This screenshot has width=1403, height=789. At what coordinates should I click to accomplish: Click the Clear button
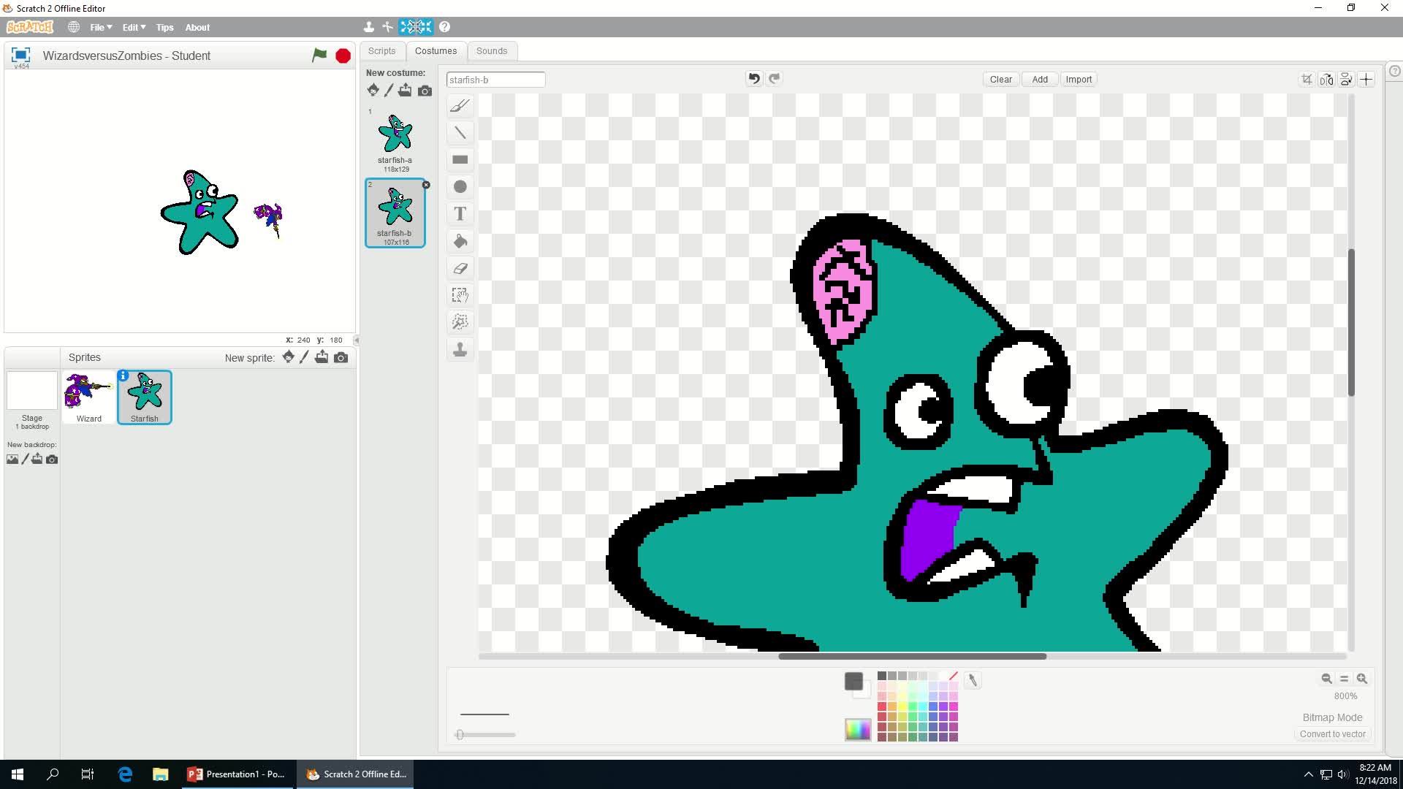point(1000,79)
